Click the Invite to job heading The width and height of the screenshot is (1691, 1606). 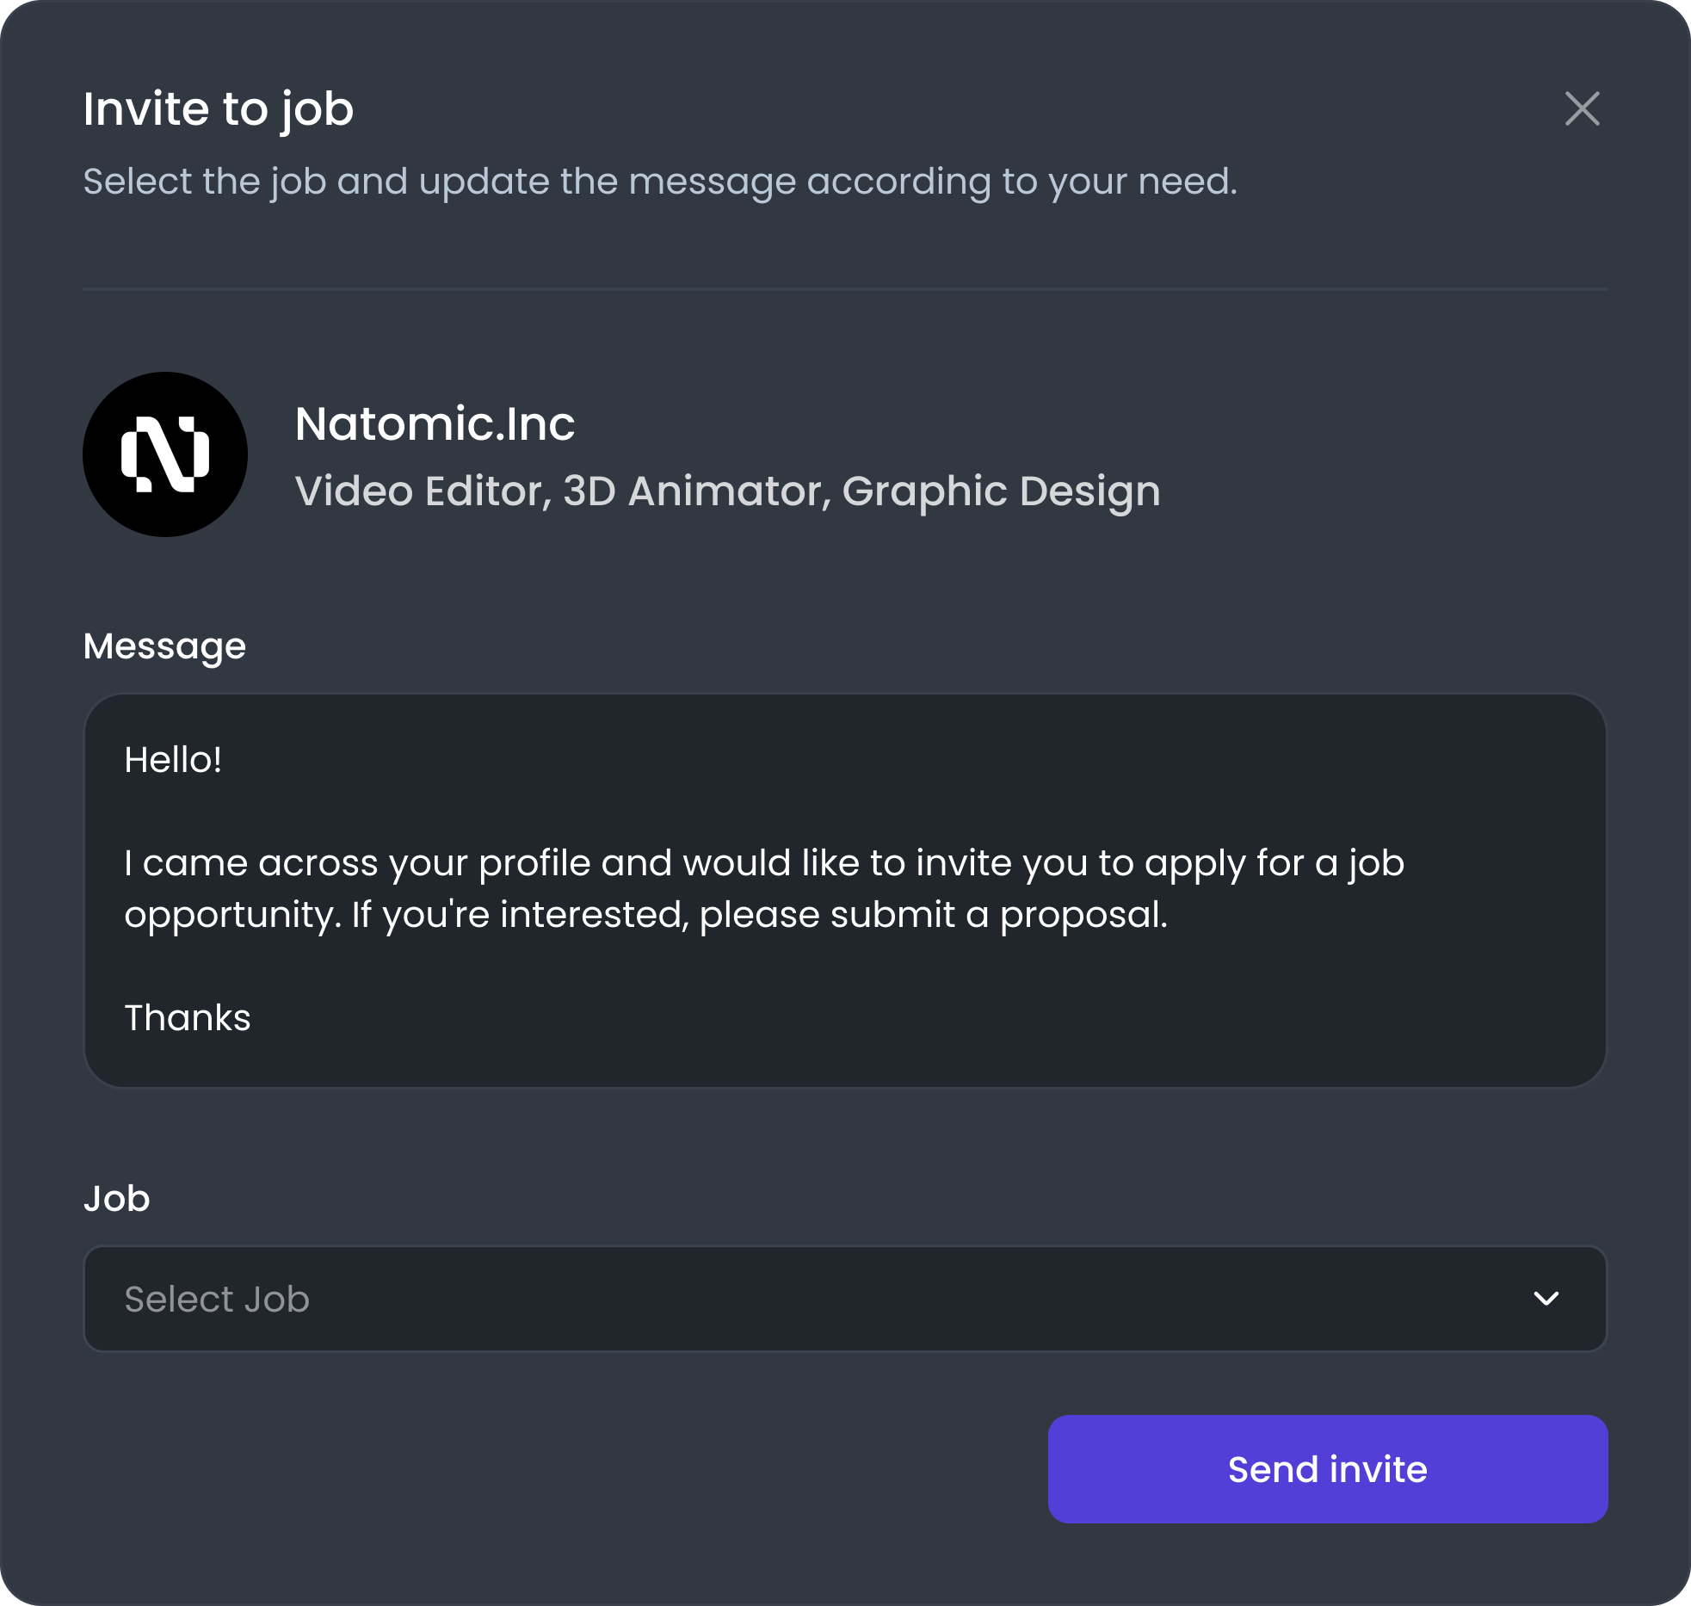(219, 109)
